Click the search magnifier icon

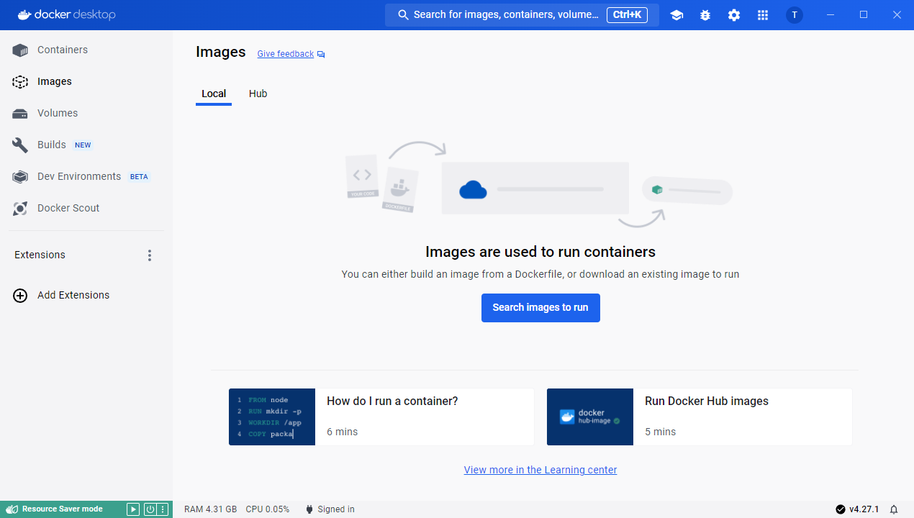403,14
